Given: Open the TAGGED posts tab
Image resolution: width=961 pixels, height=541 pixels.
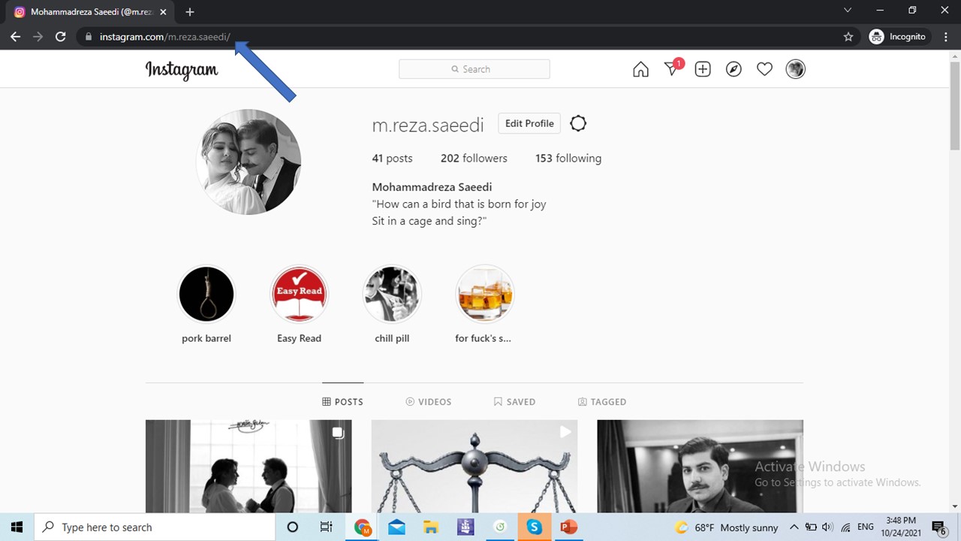Looking at the screenshot, I should [601, 401].
